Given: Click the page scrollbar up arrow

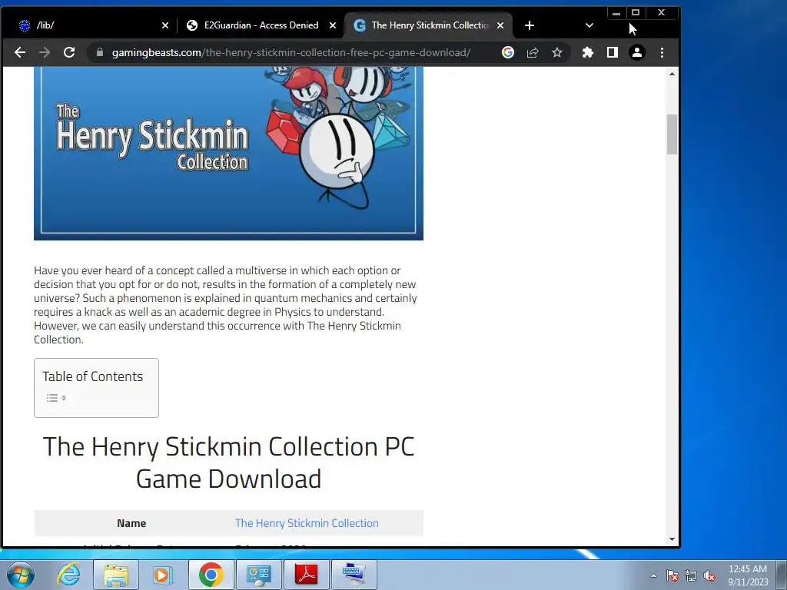Looking at the screenshot, I should pos(672,75).
